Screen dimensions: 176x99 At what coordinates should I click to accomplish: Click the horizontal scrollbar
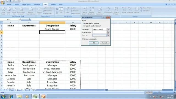tap(135, 90)
